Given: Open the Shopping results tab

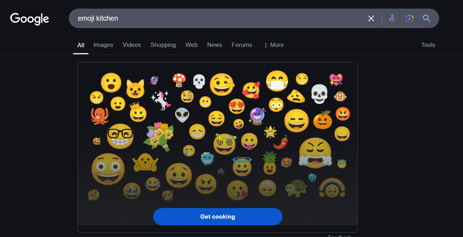Looking at the screenshot, I should [163, 45].
